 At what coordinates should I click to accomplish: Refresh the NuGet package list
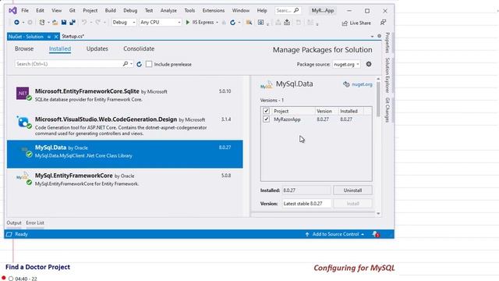139,64
